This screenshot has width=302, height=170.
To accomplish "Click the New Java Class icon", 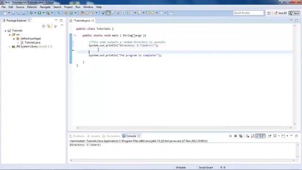I will click(71, 13).
